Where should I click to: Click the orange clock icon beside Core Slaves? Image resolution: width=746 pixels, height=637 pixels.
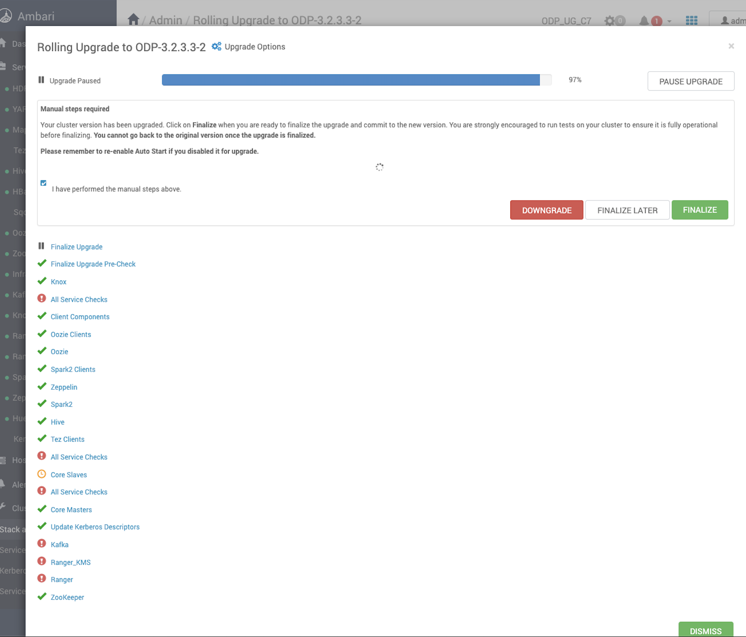(41, 474)
